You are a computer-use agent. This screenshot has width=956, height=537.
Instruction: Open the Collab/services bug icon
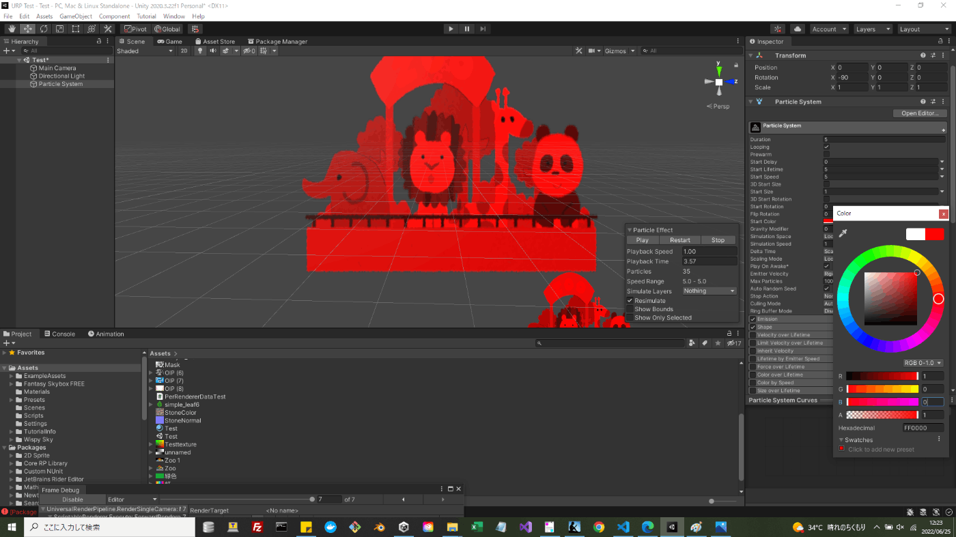(778, 29)
